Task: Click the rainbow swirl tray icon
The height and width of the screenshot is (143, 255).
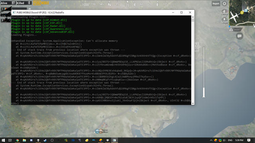Action: tap(220, 140)
